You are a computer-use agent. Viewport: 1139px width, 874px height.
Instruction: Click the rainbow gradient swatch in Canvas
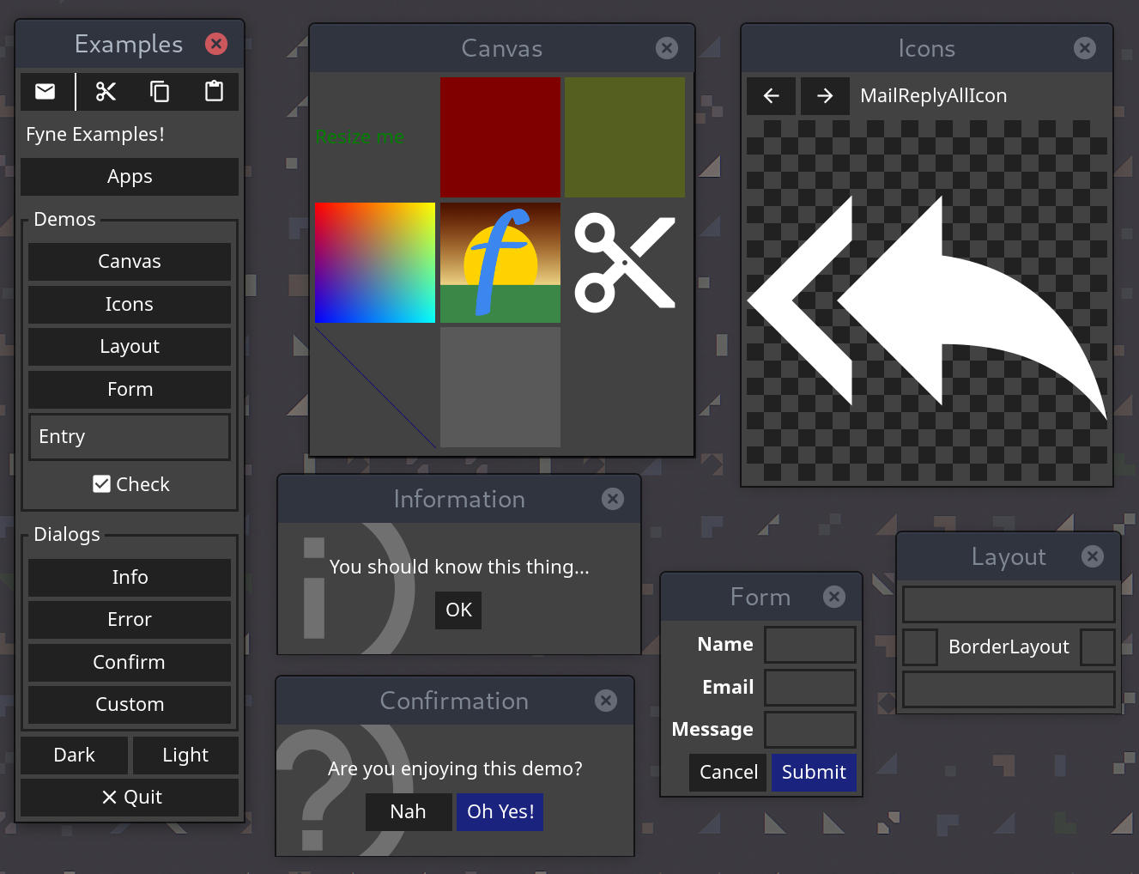pyautogui.click(x=375, y=262)
